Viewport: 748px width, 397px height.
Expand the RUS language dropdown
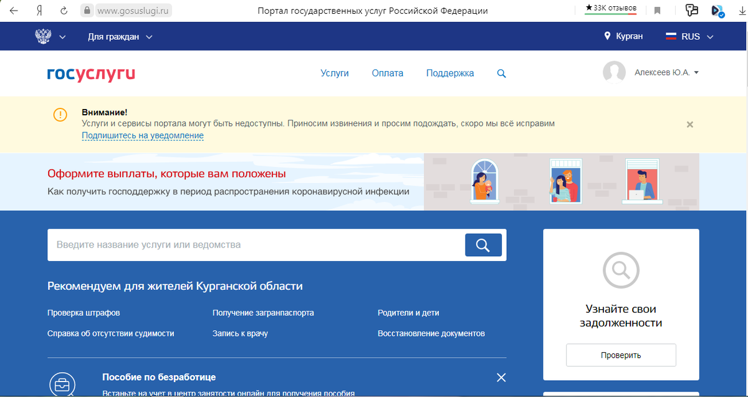tap(688, 36)
